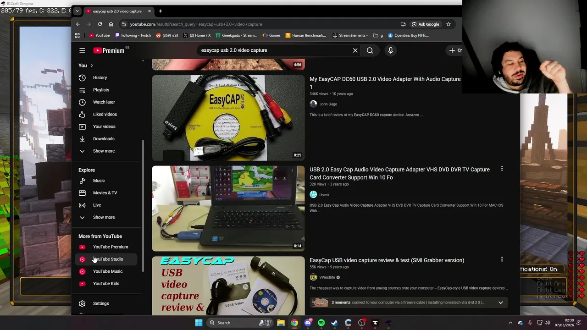
Task: Open Spotify from the taskbar
Action: tap(321, 323)
